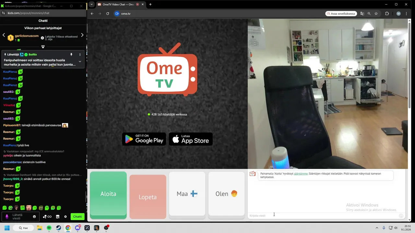415x233 pixels.
Task: Open the Kick chat emote picker
Action: click(34, 216)
